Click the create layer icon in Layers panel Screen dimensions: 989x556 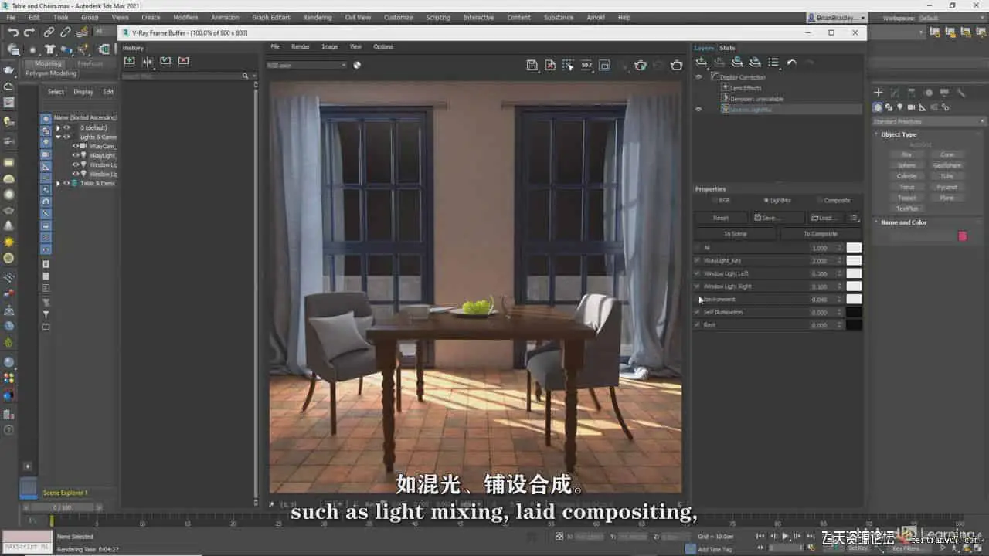coord(702,63)
